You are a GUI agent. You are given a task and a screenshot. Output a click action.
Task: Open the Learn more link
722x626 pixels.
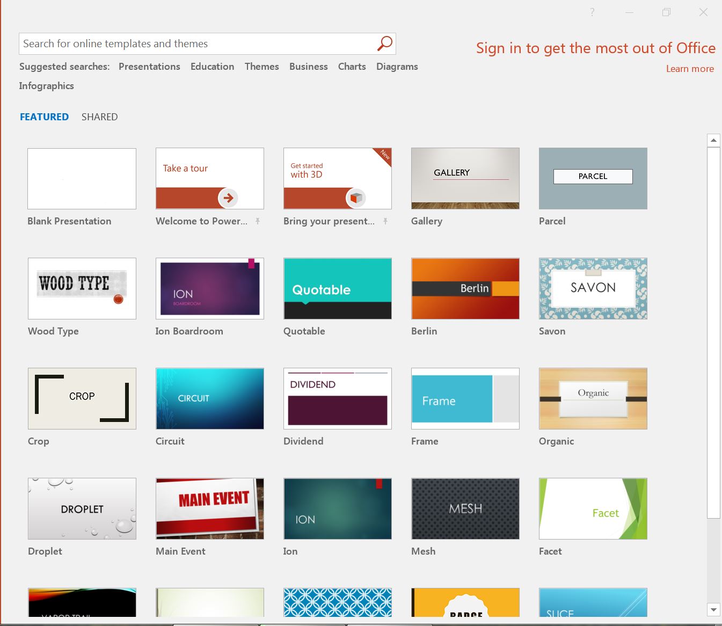pyautogui.click(x=690, y=69)
